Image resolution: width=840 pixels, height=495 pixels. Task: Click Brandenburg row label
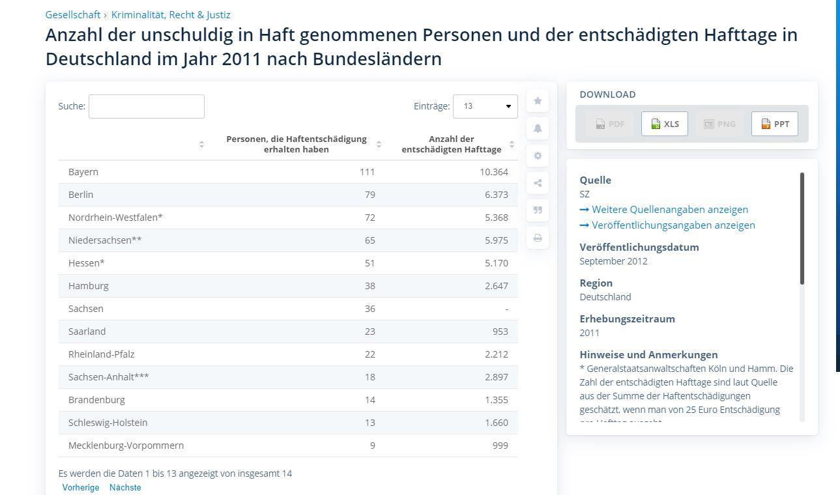(x=96, y=400)
